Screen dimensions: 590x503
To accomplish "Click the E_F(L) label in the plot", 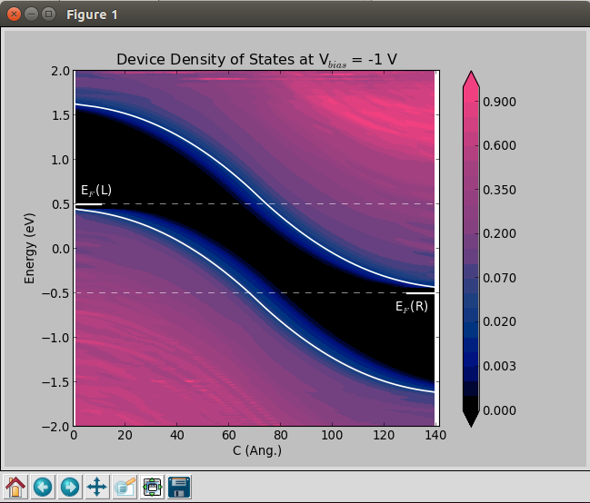I will [x=96, y=191].
